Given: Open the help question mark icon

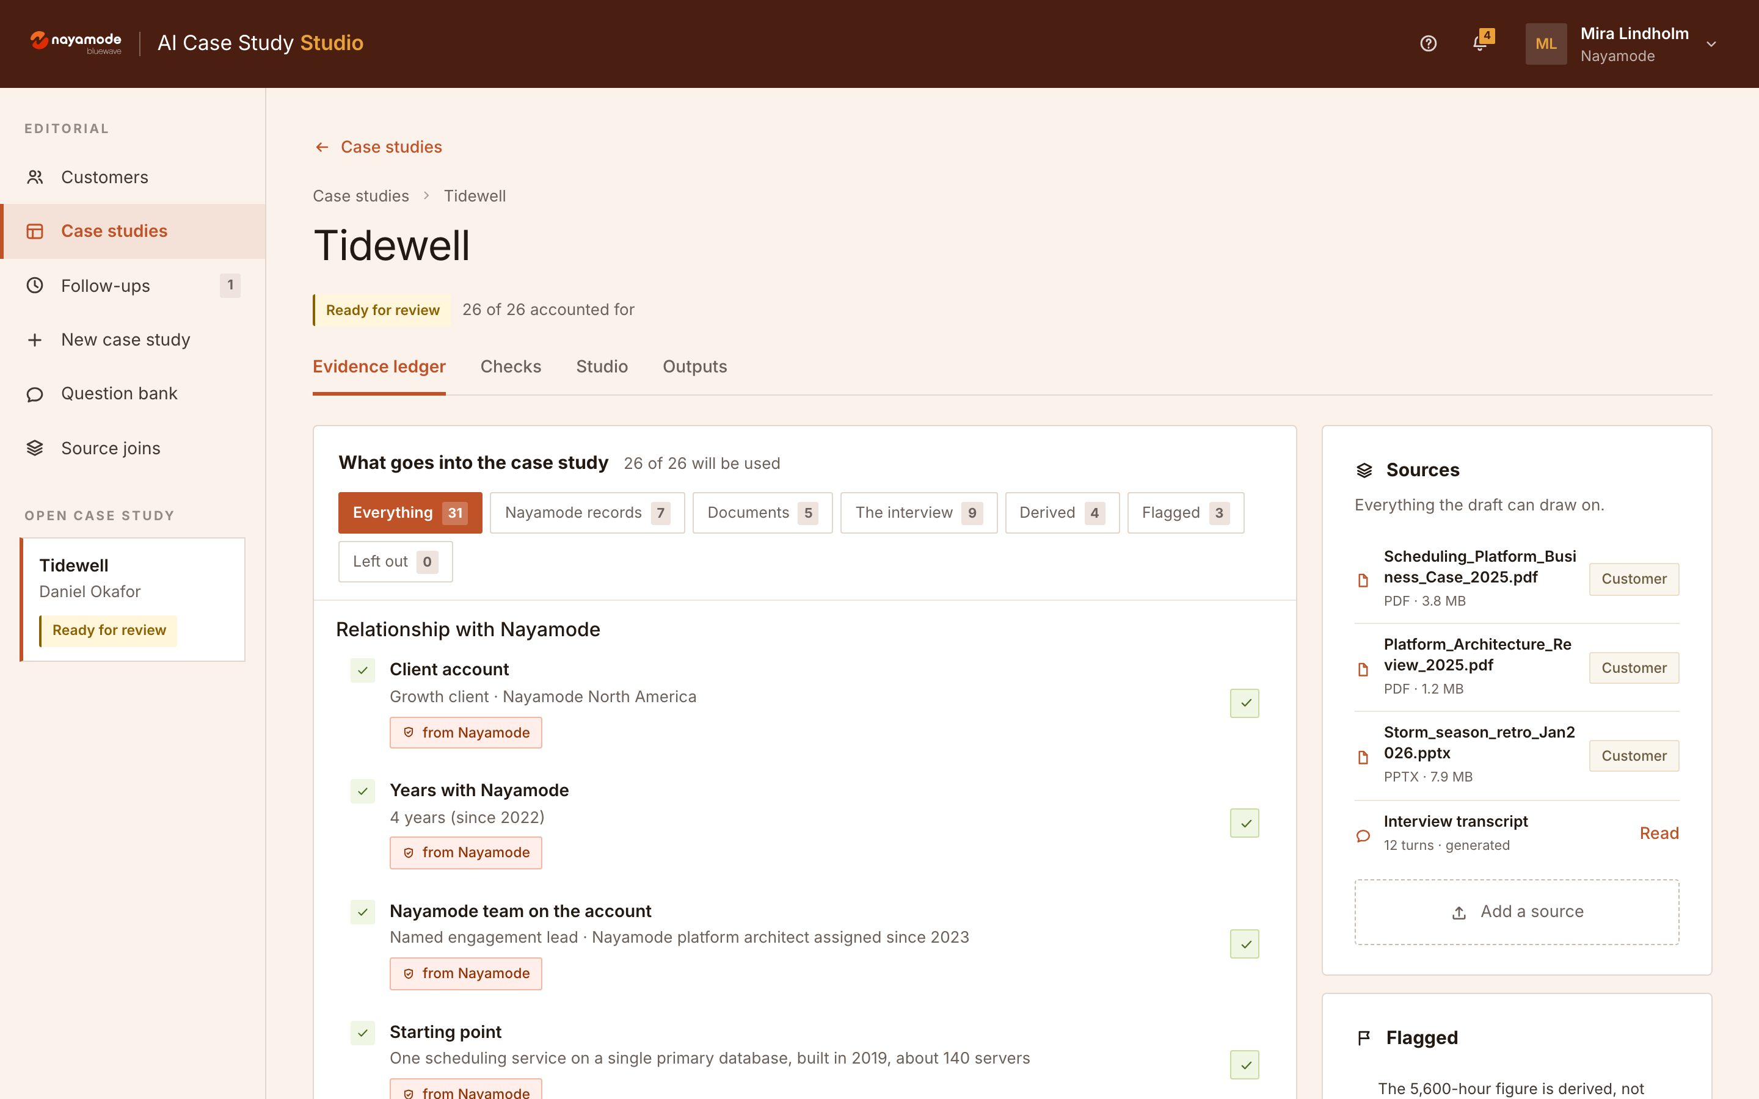Looking at the screenshot, I should (1429, 43).
